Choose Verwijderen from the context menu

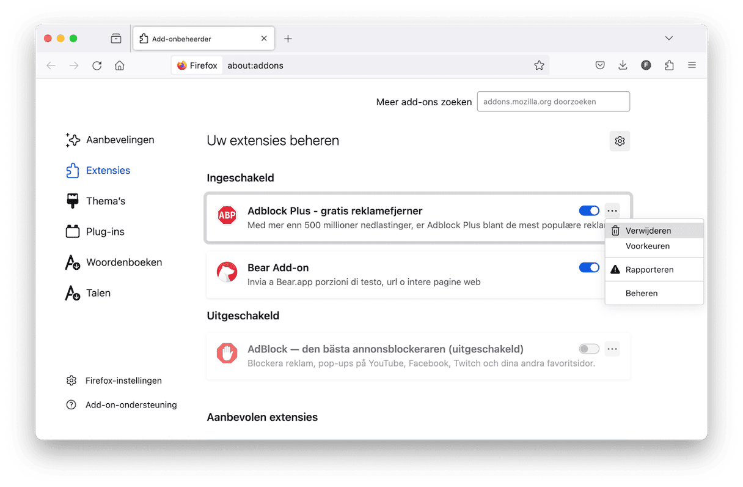654,231
